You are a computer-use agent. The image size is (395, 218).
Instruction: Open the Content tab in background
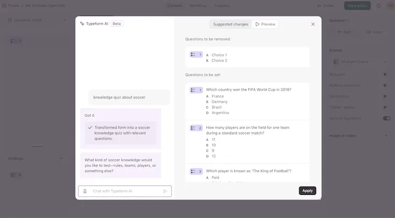click(x=175, y=5)
